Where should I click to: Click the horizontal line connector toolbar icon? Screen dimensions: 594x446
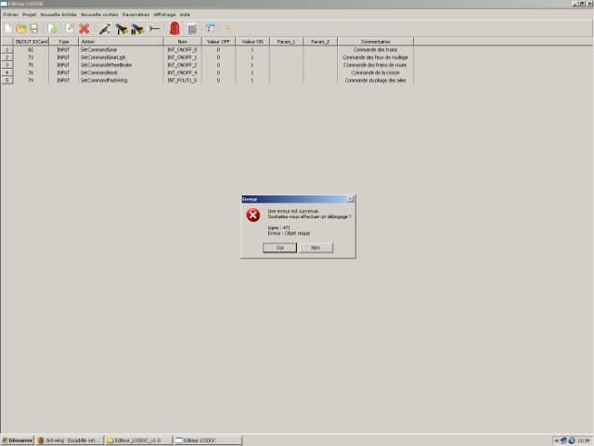point(154,29)
